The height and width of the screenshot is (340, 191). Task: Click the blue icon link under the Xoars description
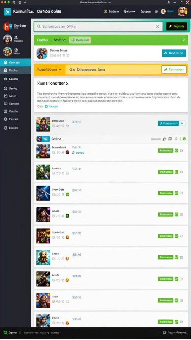click(x=51, y=106)
